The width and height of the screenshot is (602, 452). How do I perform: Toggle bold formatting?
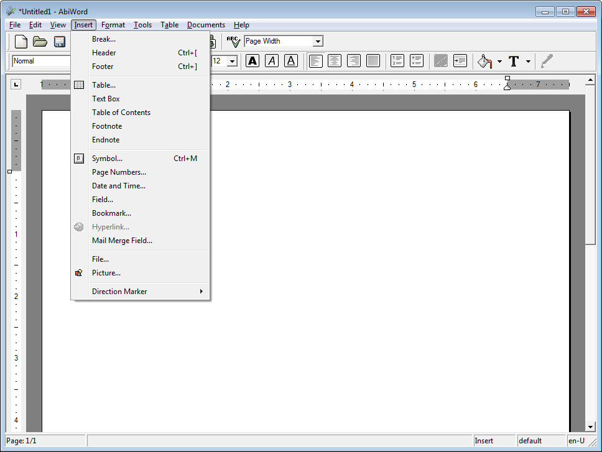click(x=252, y=61)
